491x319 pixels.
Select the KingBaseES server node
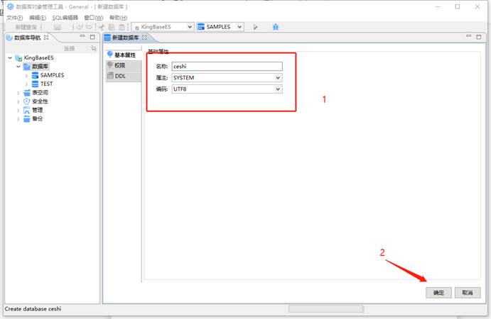(x=39, y=58)
